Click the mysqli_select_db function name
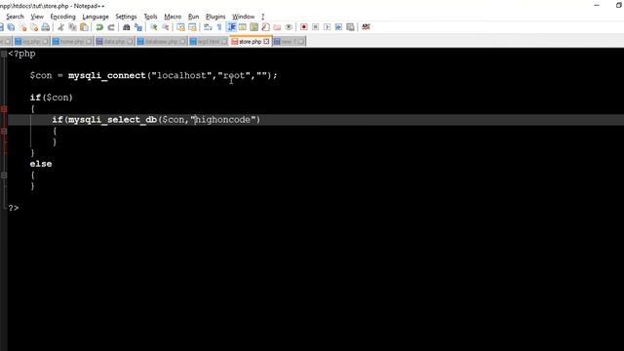The width and height of the screenshot is (624, 351). [x=113, y=120]
